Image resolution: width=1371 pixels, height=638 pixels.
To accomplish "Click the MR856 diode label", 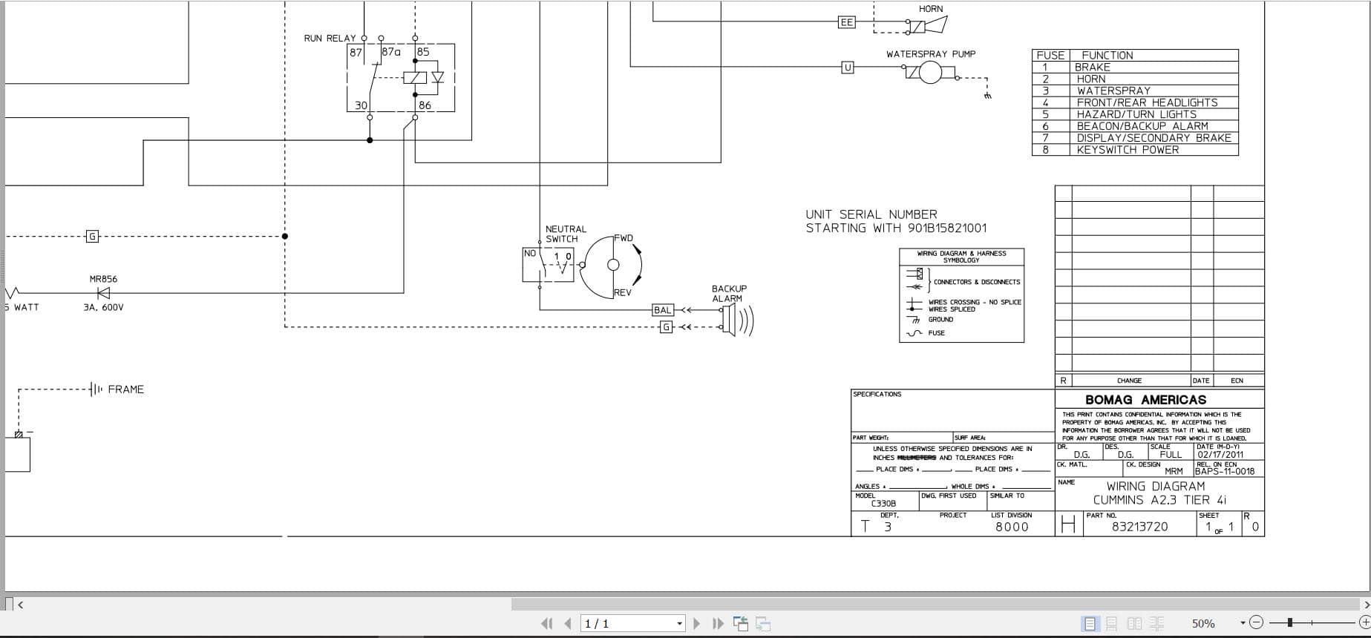I will coord(103,279).
